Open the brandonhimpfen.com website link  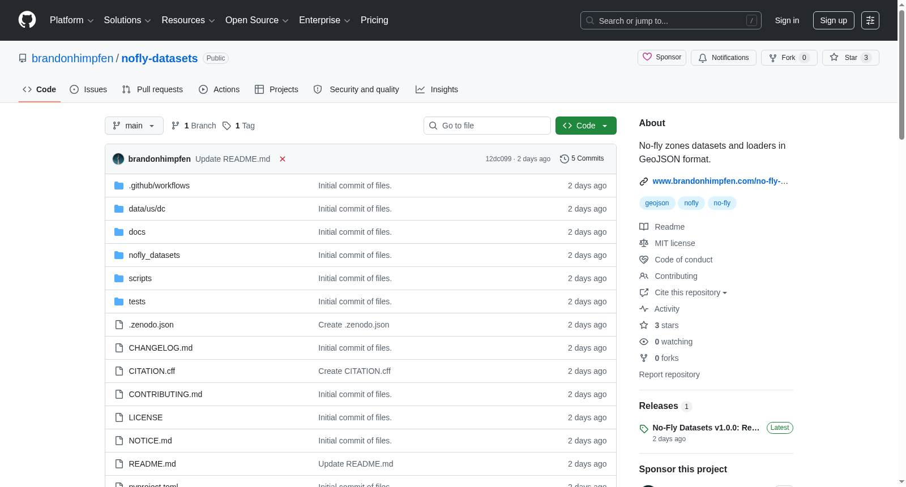tap(720, 181)
